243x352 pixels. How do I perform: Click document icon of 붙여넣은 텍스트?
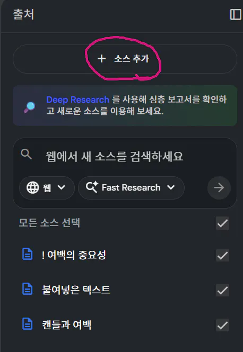(x=28, y=289)
